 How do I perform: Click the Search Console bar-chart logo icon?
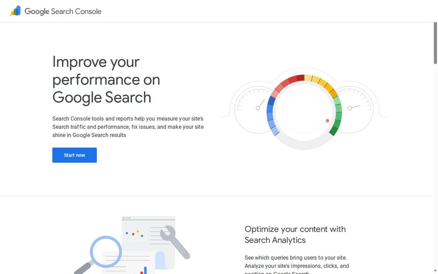pos(15,11)
